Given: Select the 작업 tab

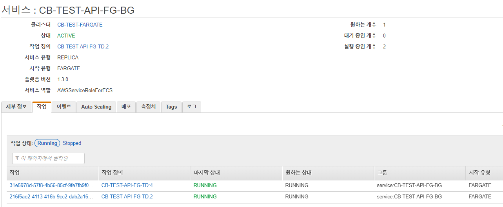Looking at the screenshot, I should 42,107.
